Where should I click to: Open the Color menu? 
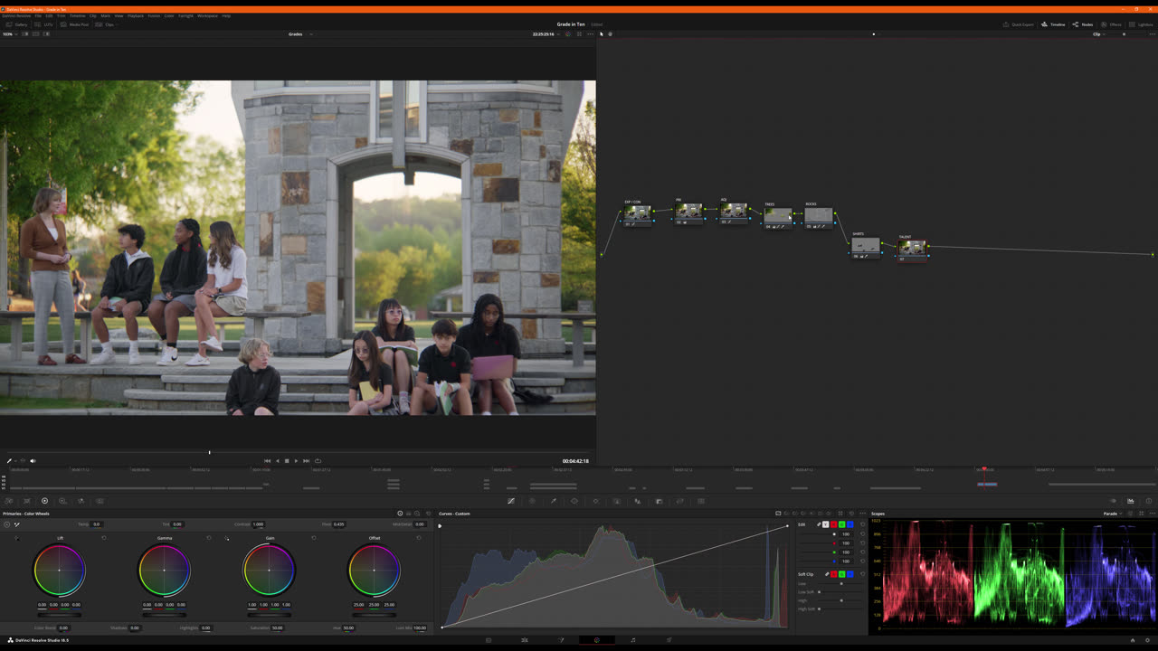(169, 15)
